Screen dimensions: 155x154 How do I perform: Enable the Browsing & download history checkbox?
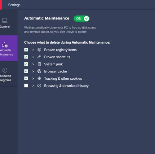click(x=26, y=86)
